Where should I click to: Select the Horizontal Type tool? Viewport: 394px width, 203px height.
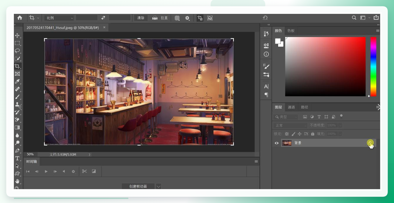coord(17,158)
